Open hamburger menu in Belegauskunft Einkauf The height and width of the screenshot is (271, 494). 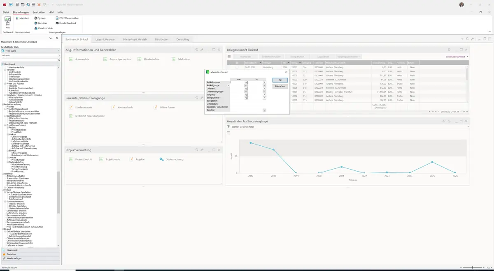[x=229, y=57]
